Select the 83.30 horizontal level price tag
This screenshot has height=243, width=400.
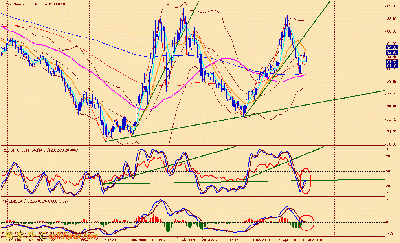[392, 53]
